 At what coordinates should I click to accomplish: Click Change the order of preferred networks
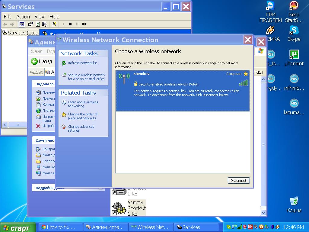82,116
